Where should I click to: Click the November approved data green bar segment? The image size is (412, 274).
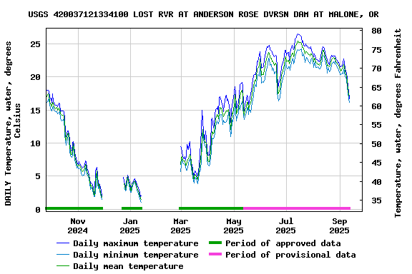click(x=74, y=208)
